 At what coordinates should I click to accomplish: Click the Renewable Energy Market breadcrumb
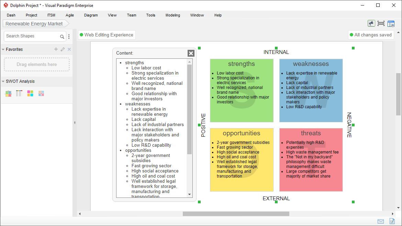35,24
